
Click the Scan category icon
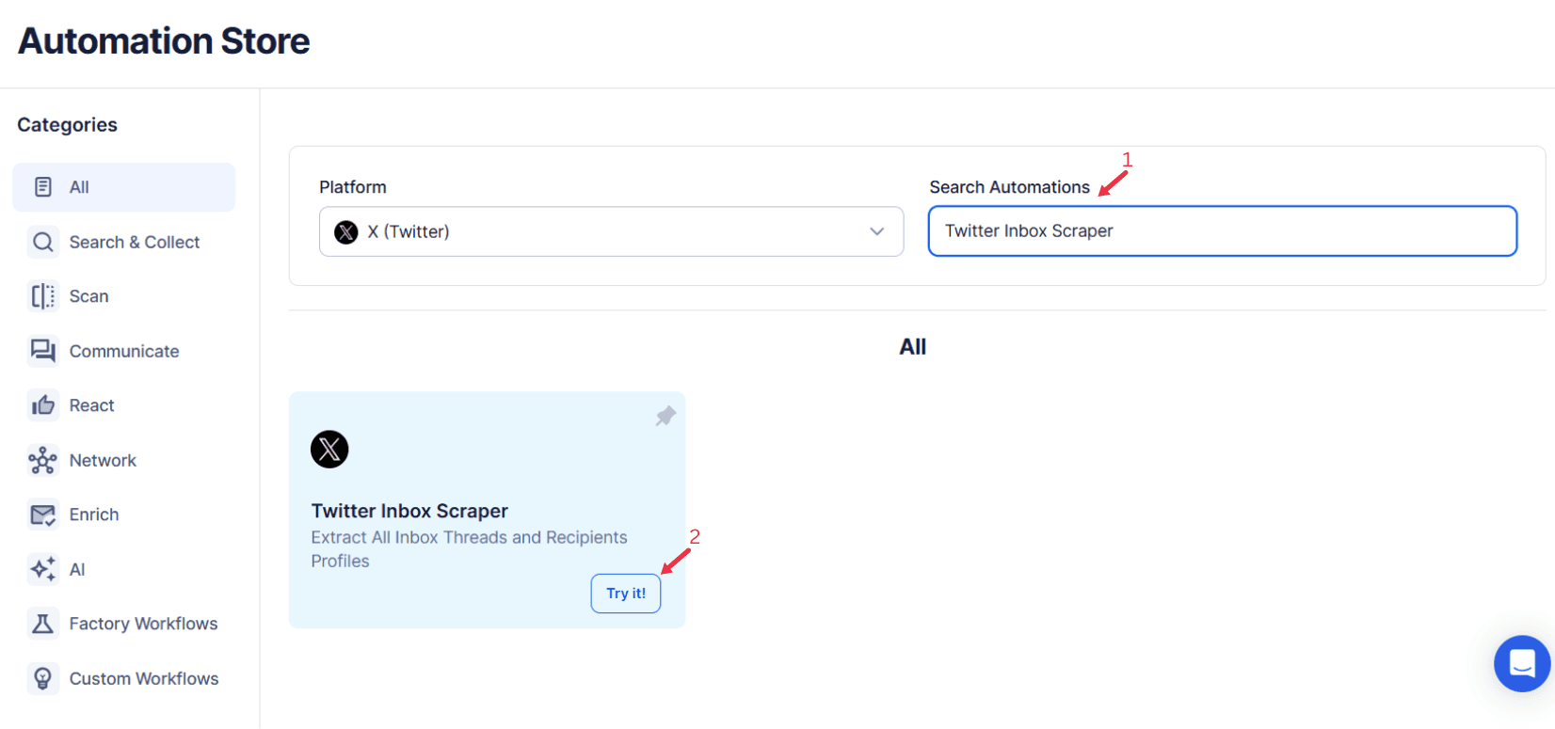42,296
